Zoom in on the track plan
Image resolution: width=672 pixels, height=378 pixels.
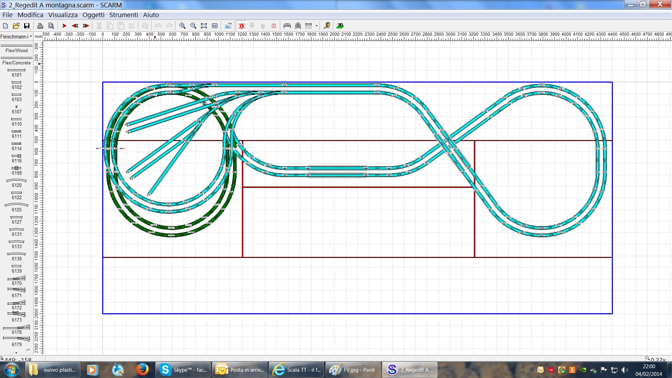pyautogui.click(x=182, y=26)
